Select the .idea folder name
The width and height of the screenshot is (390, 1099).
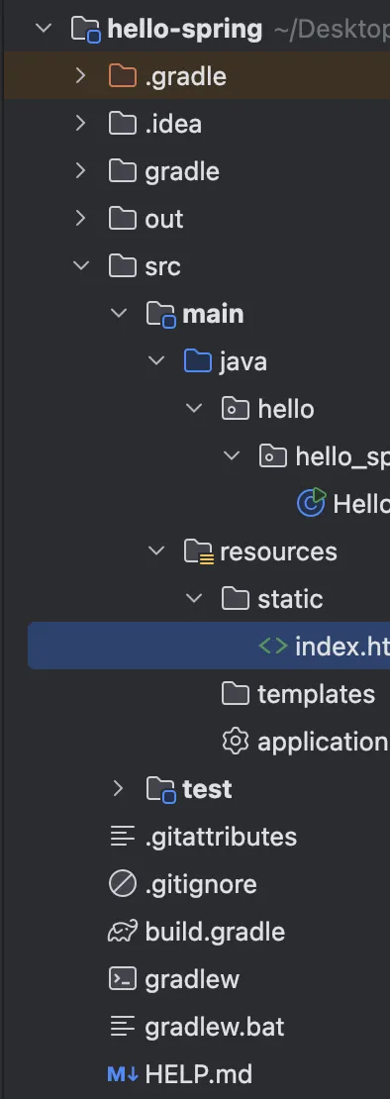[x=173, y=124]
